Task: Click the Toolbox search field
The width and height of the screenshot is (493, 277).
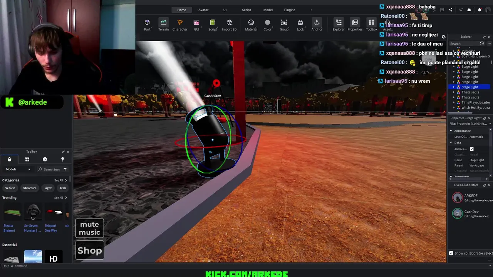Action: tap(51, 169)
